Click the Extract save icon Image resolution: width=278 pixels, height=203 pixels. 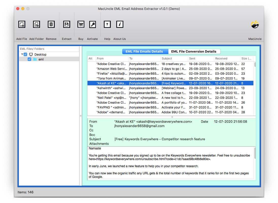coord(67,24)
